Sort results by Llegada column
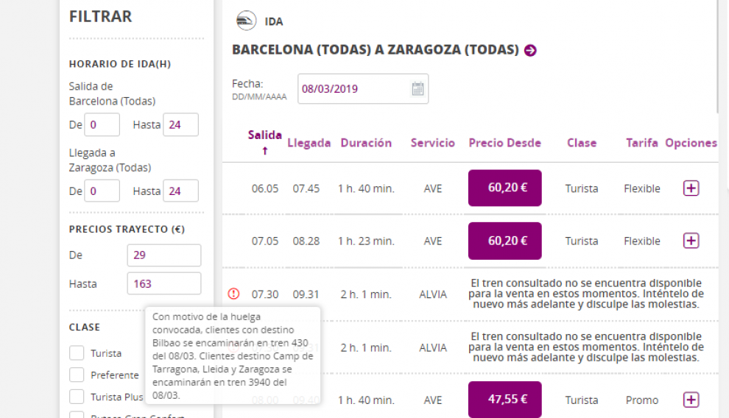 coord(309,143)
